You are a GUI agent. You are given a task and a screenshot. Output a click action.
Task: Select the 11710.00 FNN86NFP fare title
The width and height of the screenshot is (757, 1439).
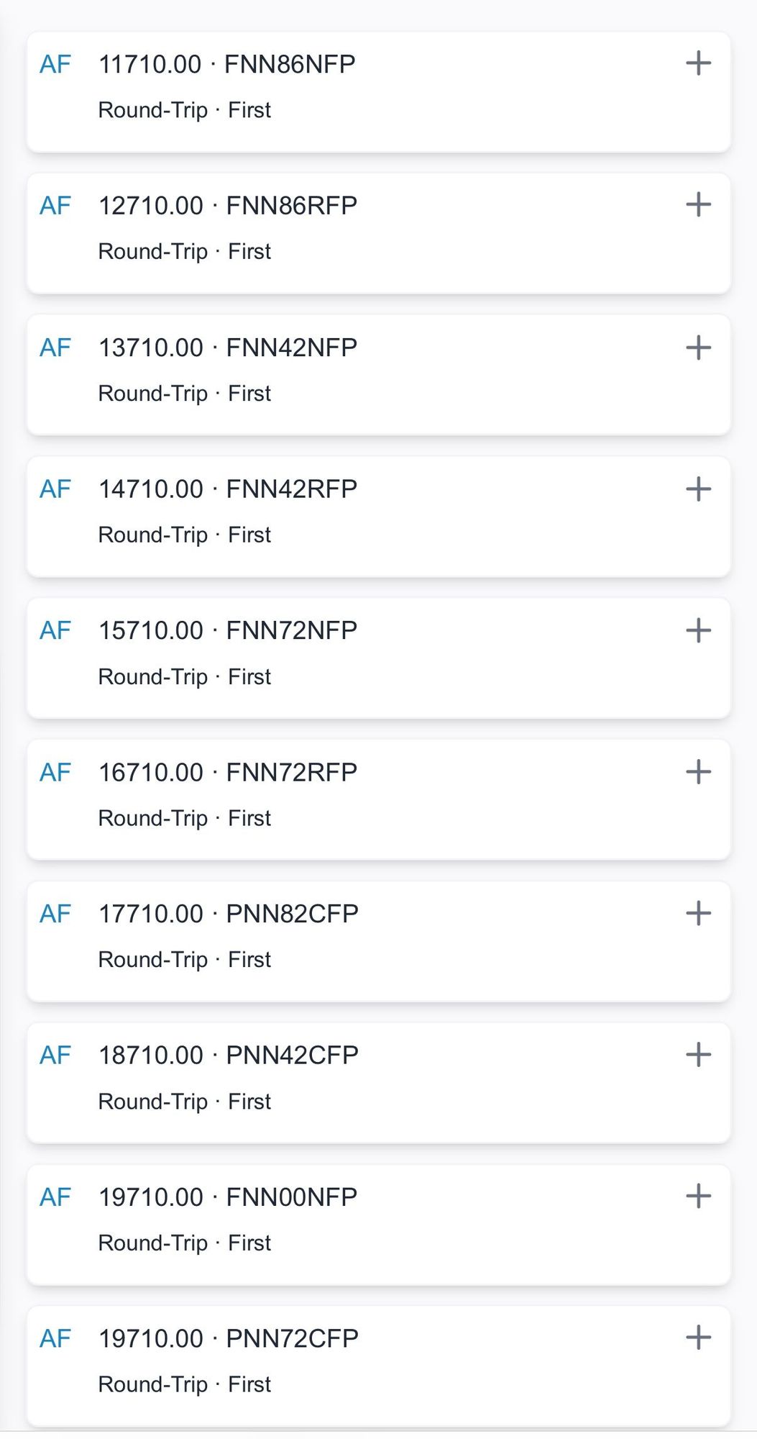pos(226,64)
